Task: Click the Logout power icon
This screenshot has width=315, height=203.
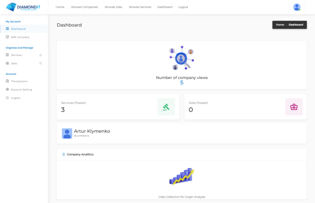Action: click(x=7, y=98)
